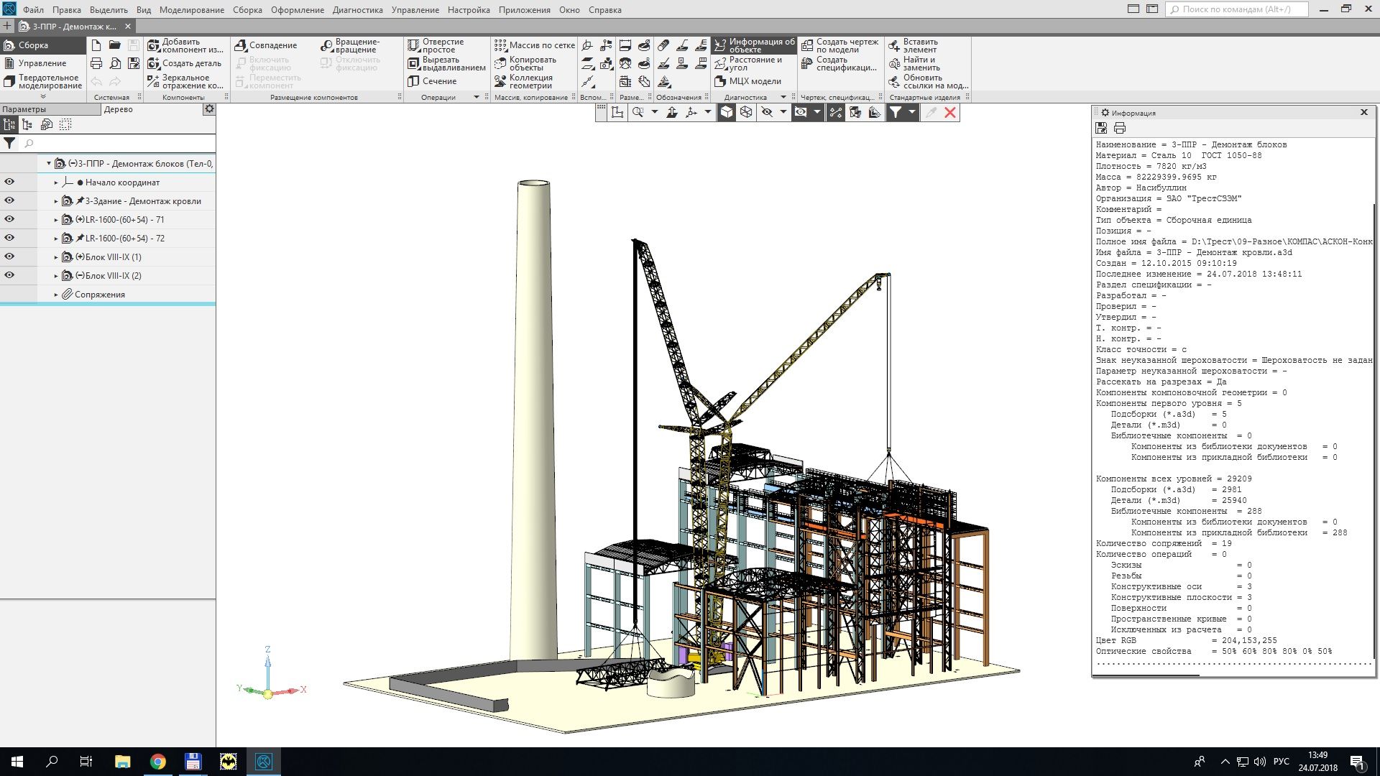Image resolution: width=1380 pixels, height=776 pixels.
Task: Expand the 'Сопряжения' tree node
Action: click(x=56, y=295)
